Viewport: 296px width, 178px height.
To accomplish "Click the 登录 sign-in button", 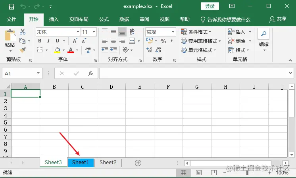I will [210, 6].
